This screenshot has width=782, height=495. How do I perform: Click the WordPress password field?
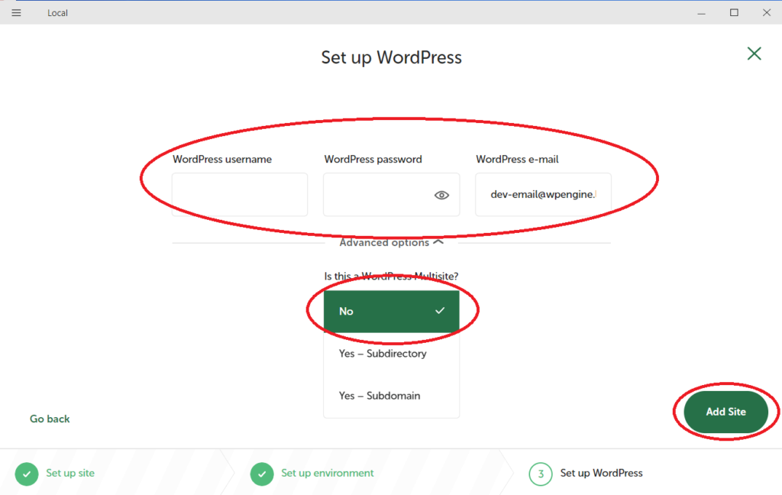click(x=392, y=195)
